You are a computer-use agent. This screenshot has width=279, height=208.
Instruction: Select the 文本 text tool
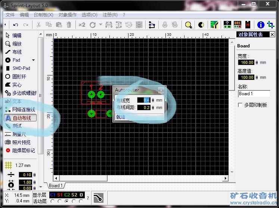coord(13,102)
